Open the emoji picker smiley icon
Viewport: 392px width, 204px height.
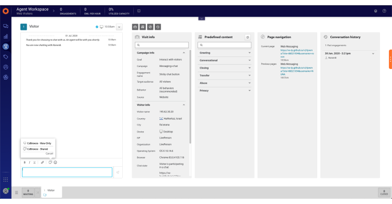[x=55, y=163]
